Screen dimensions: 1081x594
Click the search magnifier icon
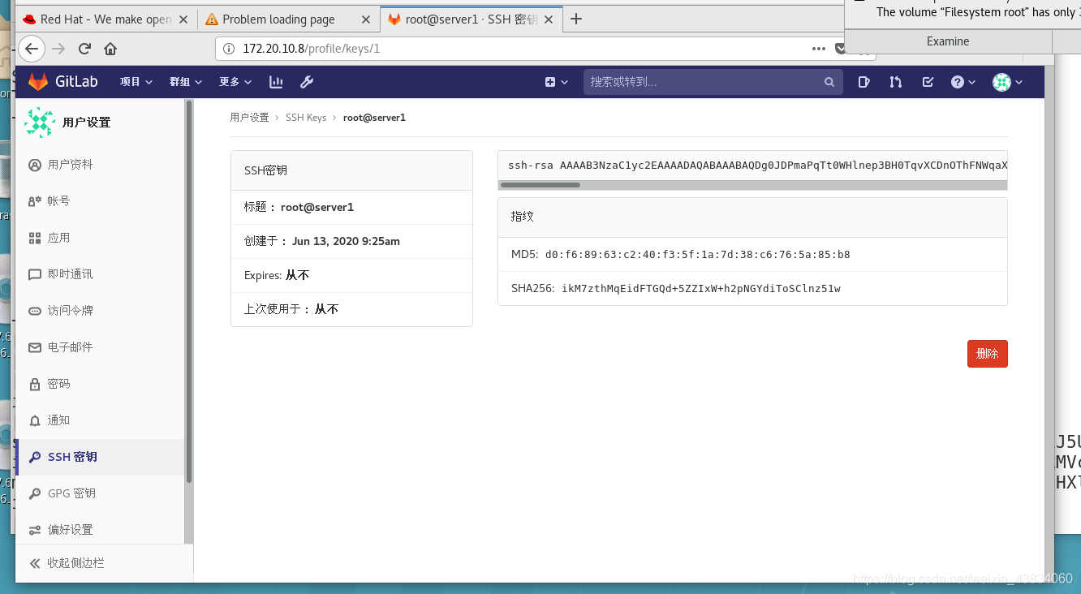829,81
